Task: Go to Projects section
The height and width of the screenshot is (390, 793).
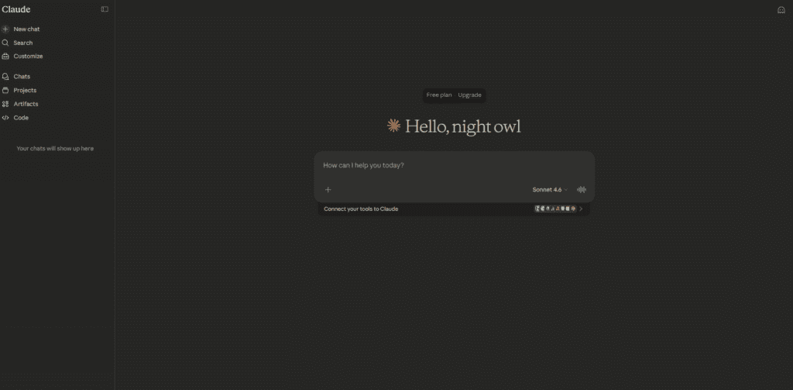Action: (x=25, y=90)
